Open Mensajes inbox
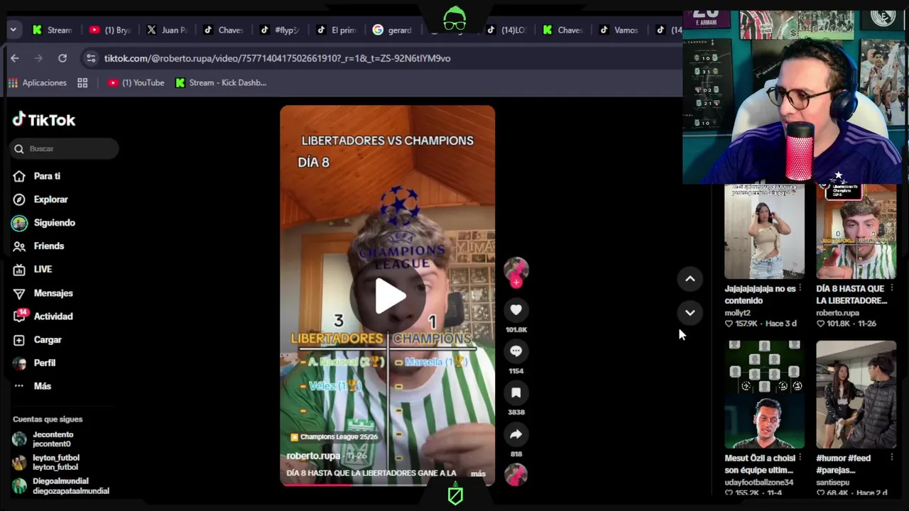This screenshot has width=909, height=511. [x=53, y=293]
